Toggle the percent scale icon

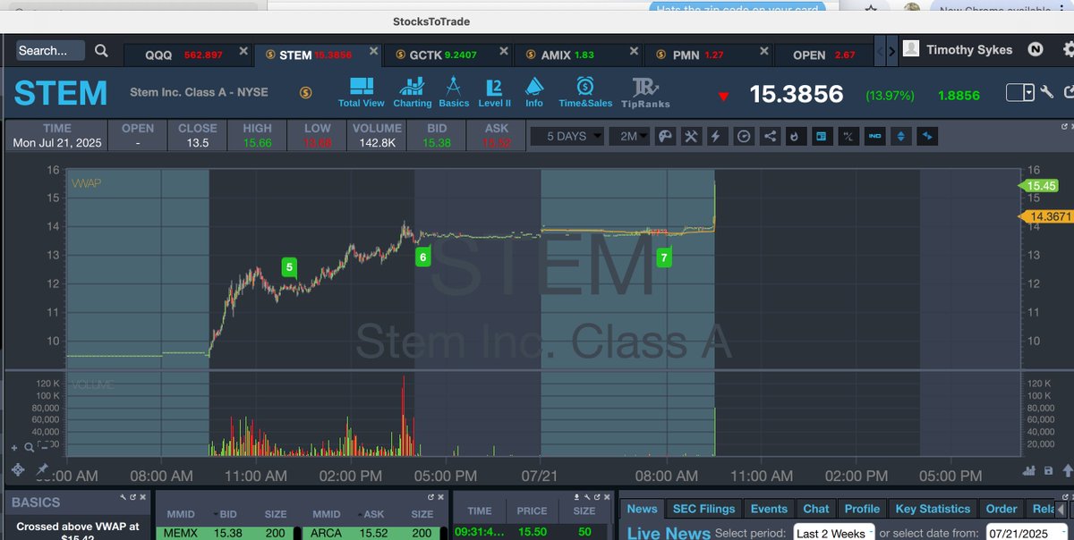(x=848, y=137)
